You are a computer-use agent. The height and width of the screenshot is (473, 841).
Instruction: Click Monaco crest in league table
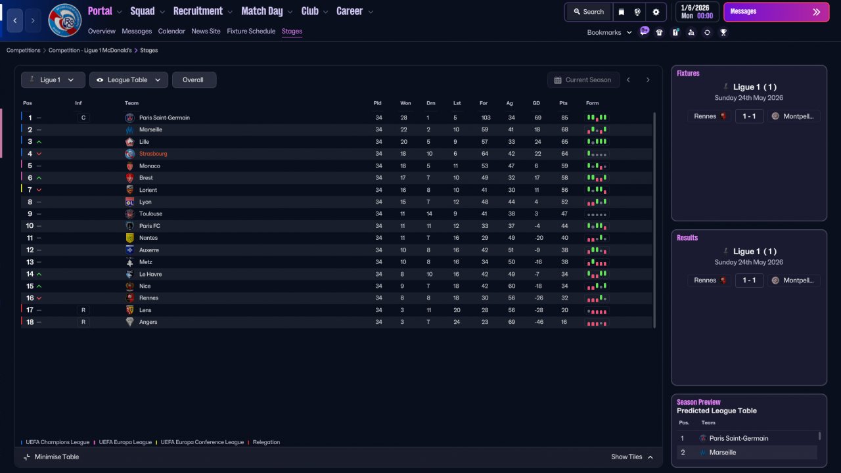coord(129,166)
